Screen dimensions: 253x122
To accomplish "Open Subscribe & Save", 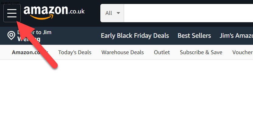I will pos(201,52).
